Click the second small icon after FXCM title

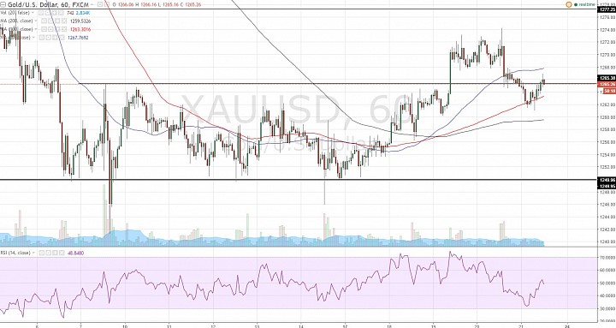[x=106, y=5]
